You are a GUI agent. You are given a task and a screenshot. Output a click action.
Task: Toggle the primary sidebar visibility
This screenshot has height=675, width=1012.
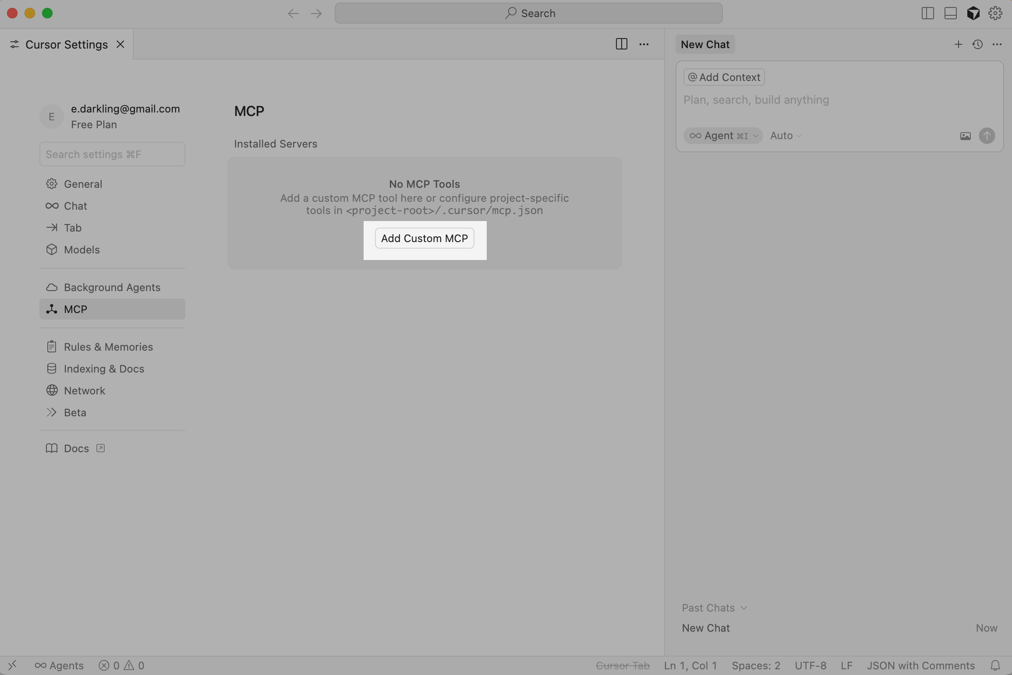click(927, 13)
